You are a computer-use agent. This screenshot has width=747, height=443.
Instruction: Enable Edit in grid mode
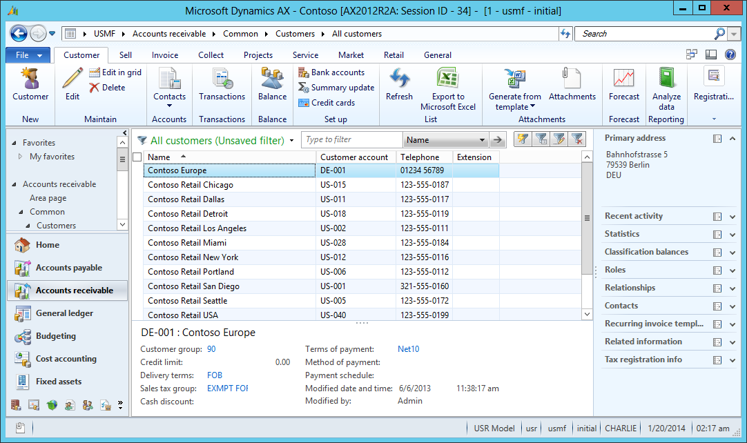(x=115, y=72)
